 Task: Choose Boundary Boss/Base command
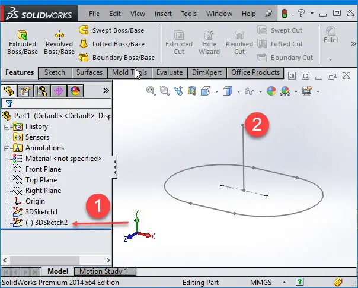117,58
